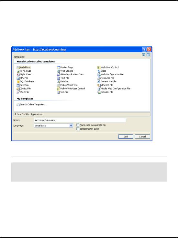The height and width of the screenshot is (238, 178).
Task: Enable Place code in separate file
Action: click(78, 125)
